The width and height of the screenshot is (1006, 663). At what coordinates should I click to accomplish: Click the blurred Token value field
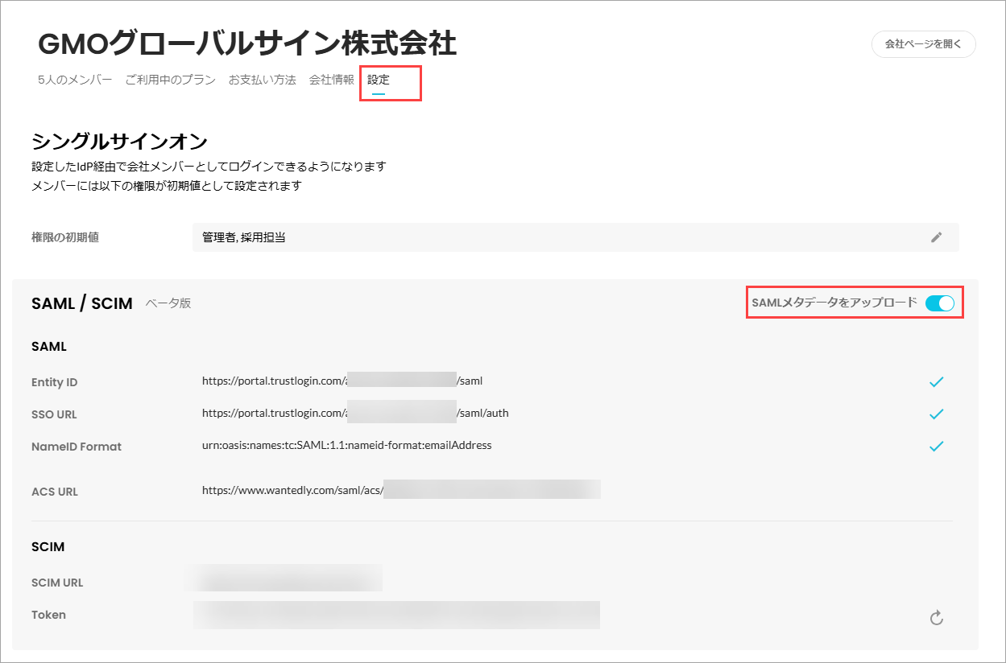[396, 615]
